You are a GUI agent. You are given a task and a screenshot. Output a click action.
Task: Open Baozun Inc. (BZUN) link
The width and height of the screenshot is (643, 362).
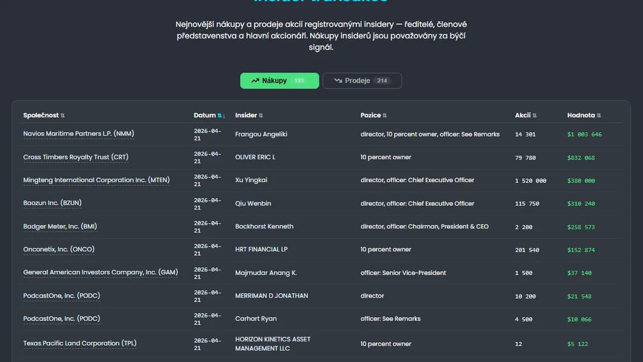click(53, 203)
